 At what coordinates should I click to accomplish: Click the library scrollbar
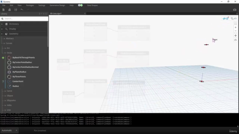pyautogui.click(x=48, y=34)
